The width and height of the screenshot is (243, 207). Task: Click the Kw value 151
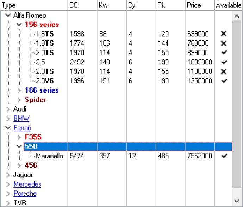[x=104, y=81]
